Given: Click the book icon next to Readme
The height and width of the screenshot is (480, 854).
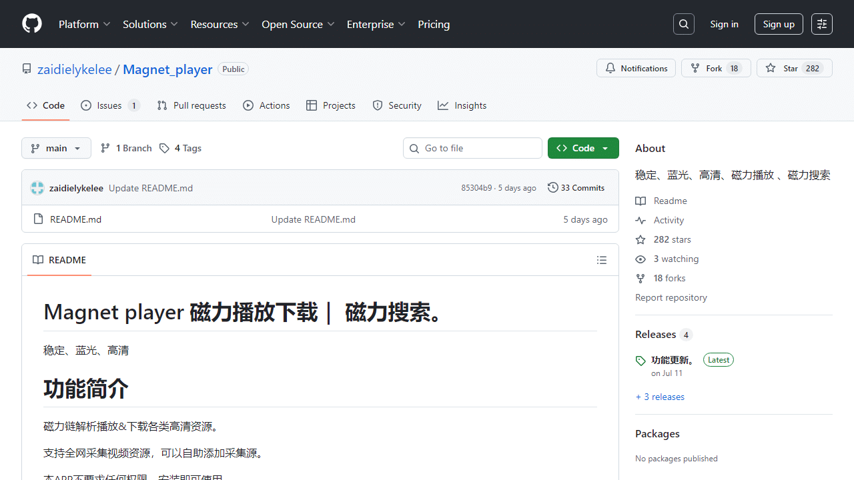Looking at the screenshot, I should (x=640, y=201).
